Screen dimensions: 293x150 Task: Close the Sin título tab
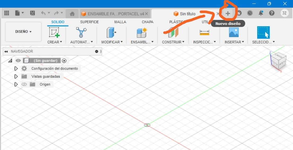point(218,14)
